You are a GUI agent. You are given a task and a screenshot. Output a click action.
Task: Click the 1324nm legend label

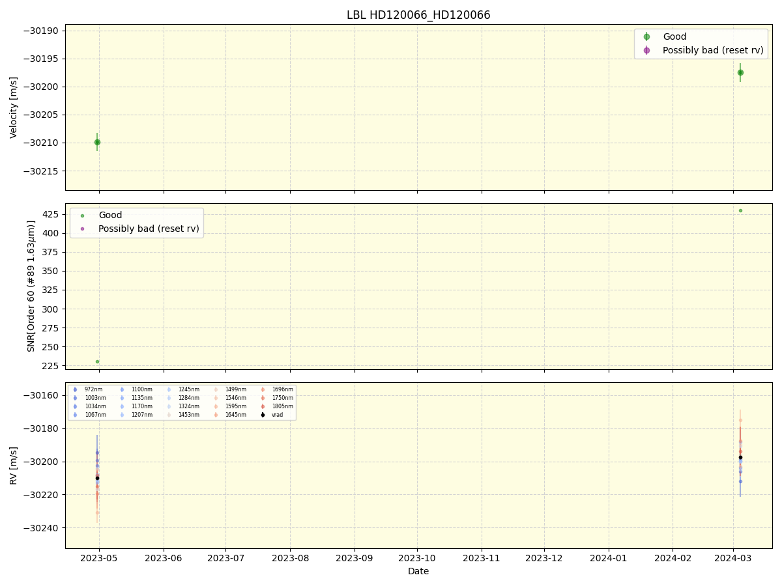tap(189, 406)
